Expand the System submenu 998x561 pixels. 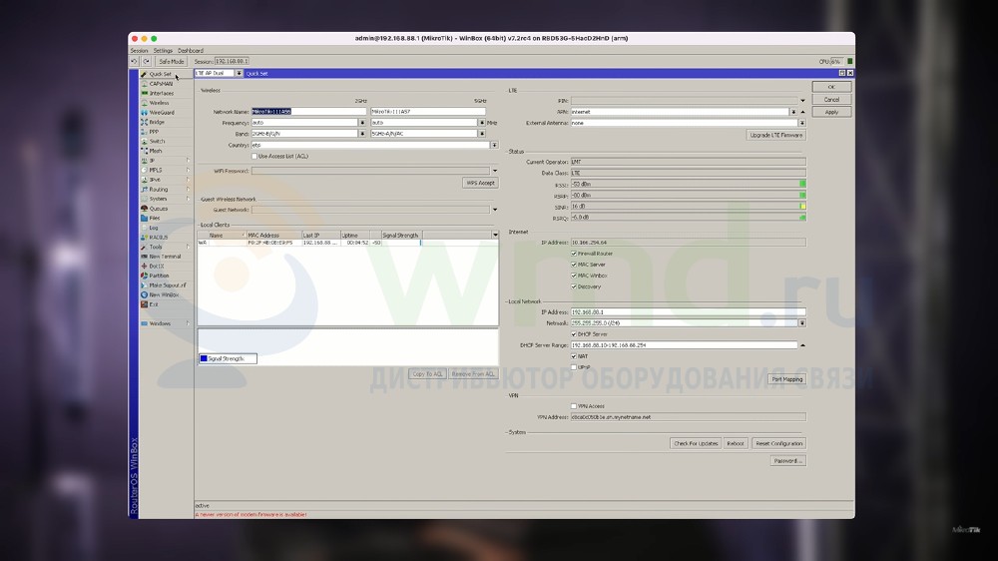[188, 199]
